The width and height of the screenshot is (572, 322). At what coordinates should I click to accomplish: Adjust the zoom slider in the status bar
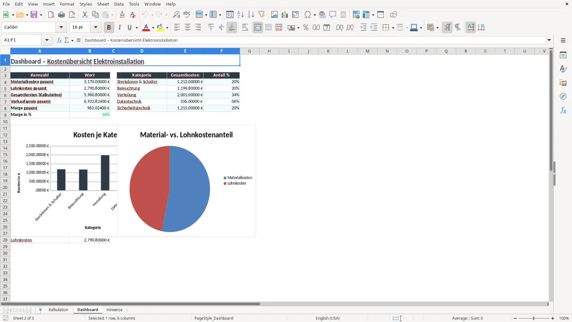tap(533, 318)
